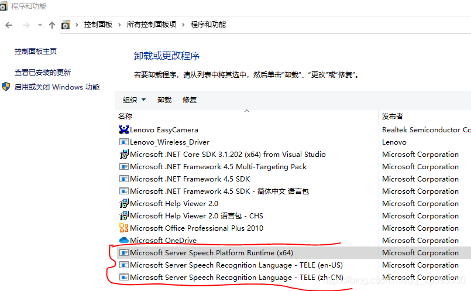This screenshot has width=471, height=291.
Task: Click the .NET Framework 4.5 Multi-Targeting Pack icon
Action: [x=124, y=166]
